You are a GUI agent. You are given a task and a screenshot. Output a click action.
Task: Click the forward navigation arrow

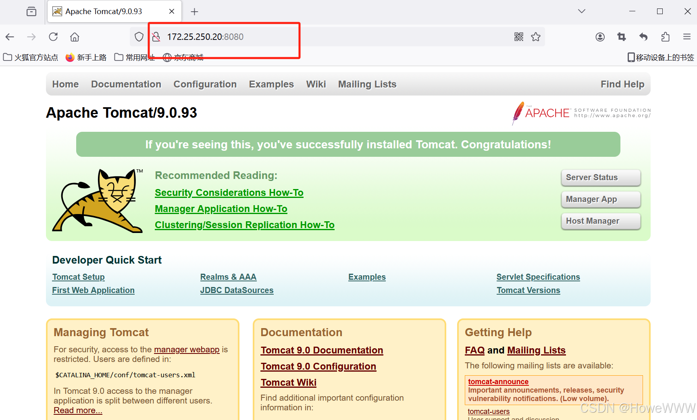tap(31, 37)
